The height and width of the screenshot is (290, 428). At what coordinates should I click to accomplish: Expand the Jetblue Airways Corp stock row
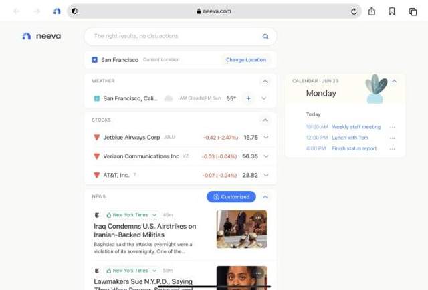265,138
